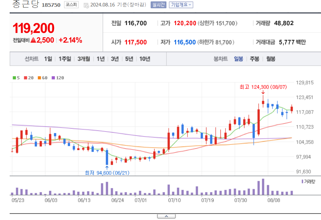Click the purple 120-day moving average swatch
321x220 pixels.
[53, 78]
